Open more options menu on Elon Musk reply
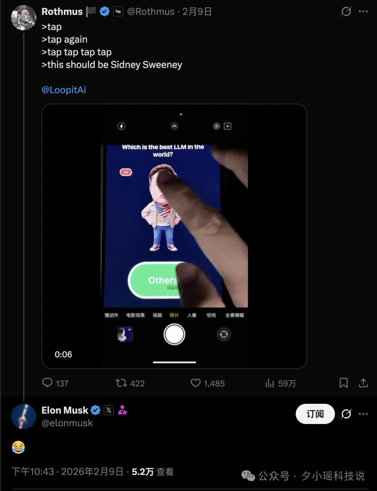The height and width of the screenshot is (491, 377). 363,414
